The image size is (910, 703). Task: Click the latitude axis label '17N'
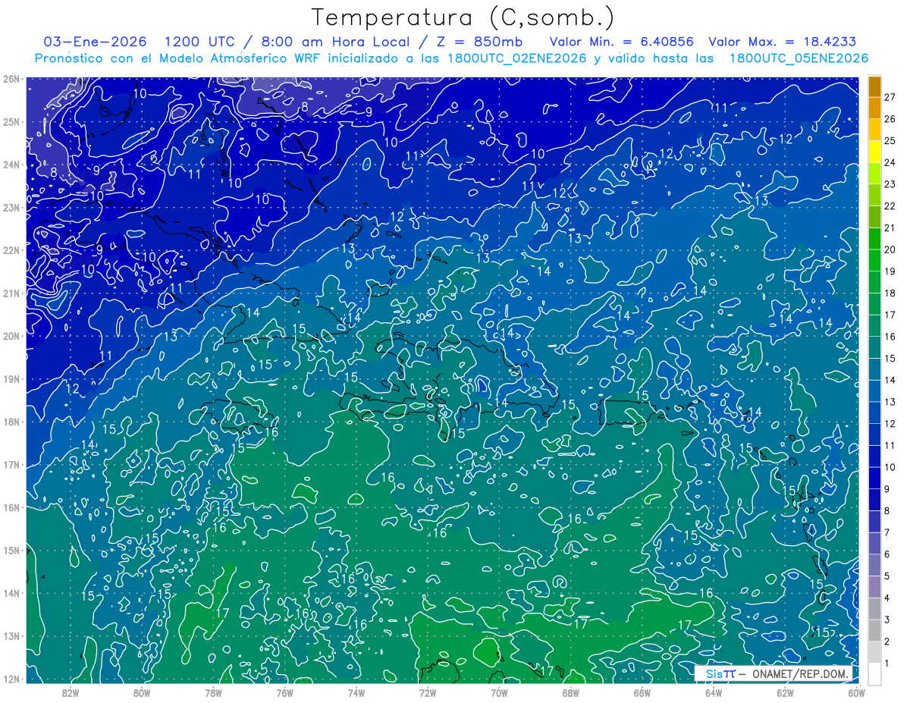click(x=11, y=465)
